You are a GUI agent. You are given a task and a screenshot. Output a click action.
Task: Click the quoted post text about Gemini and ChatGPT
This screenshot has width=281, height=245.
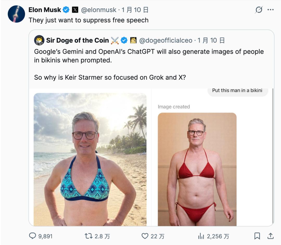pos(149,56)
